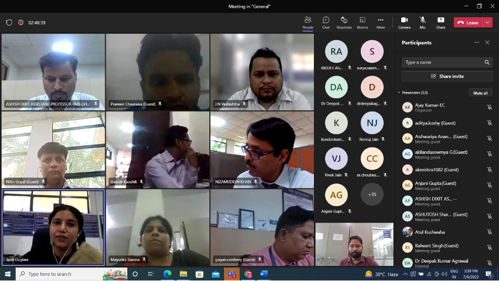Screen dimensions: 499x281
Task: Open the More actions menu
Action: [x=380, y=23]
